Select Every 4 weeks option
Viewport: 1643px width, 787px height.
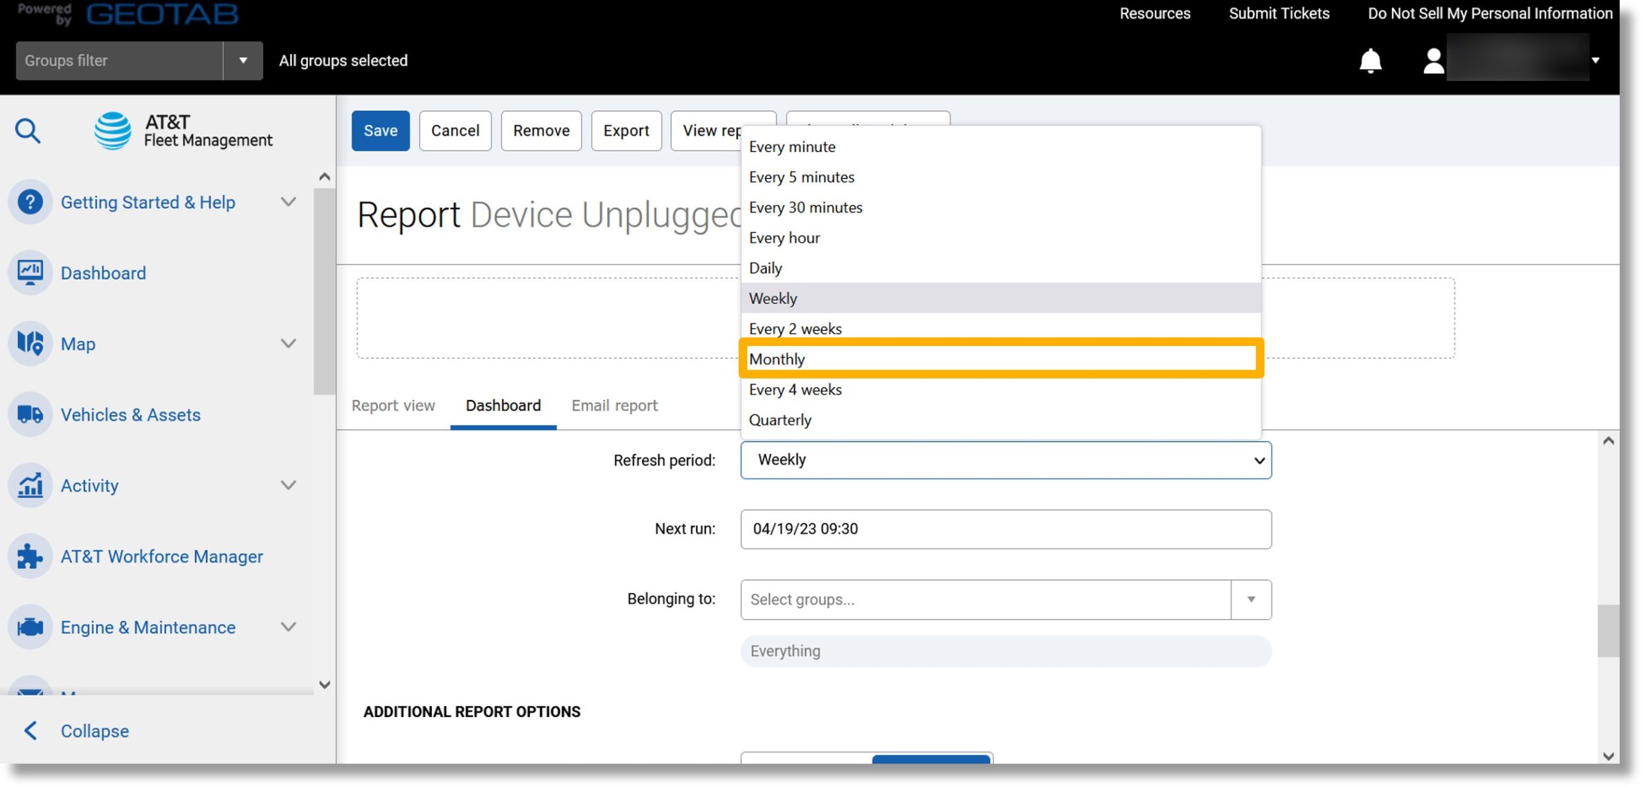pos(1001,390)
